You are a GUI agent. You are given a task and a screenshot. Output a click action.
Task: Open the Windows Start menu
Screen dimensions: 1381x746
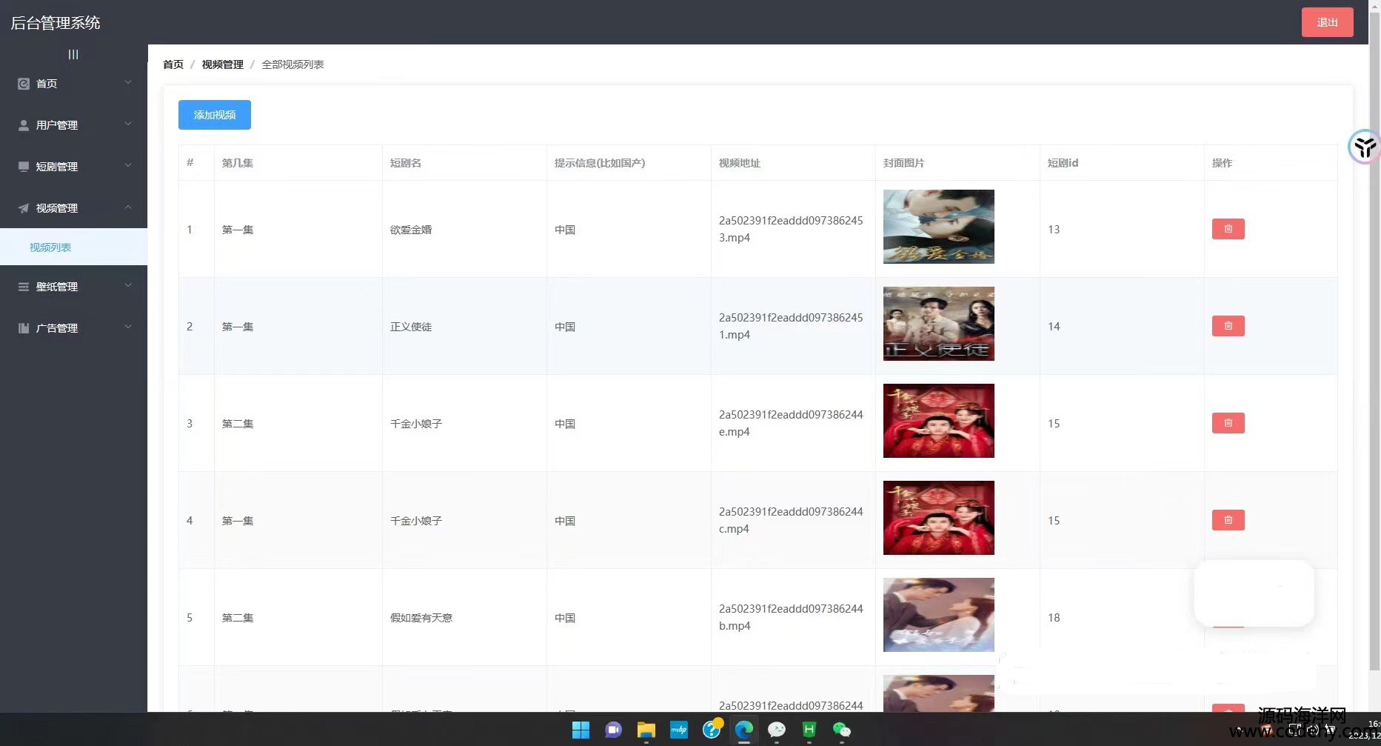pyautogui.click(x=581, y=730)
